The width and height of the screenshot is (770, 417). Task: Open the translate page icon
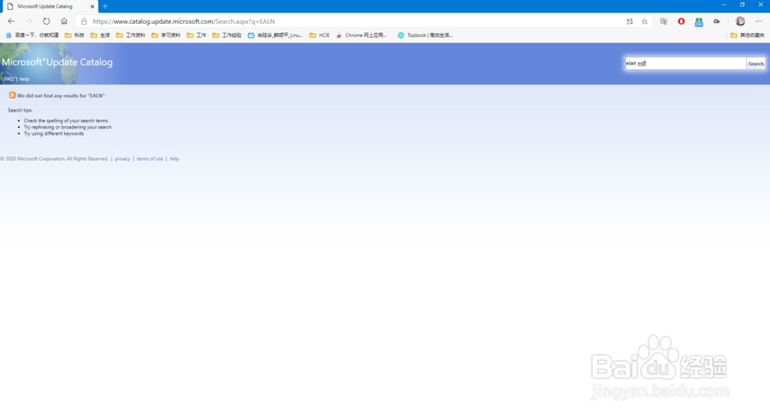tap(630, 21)
